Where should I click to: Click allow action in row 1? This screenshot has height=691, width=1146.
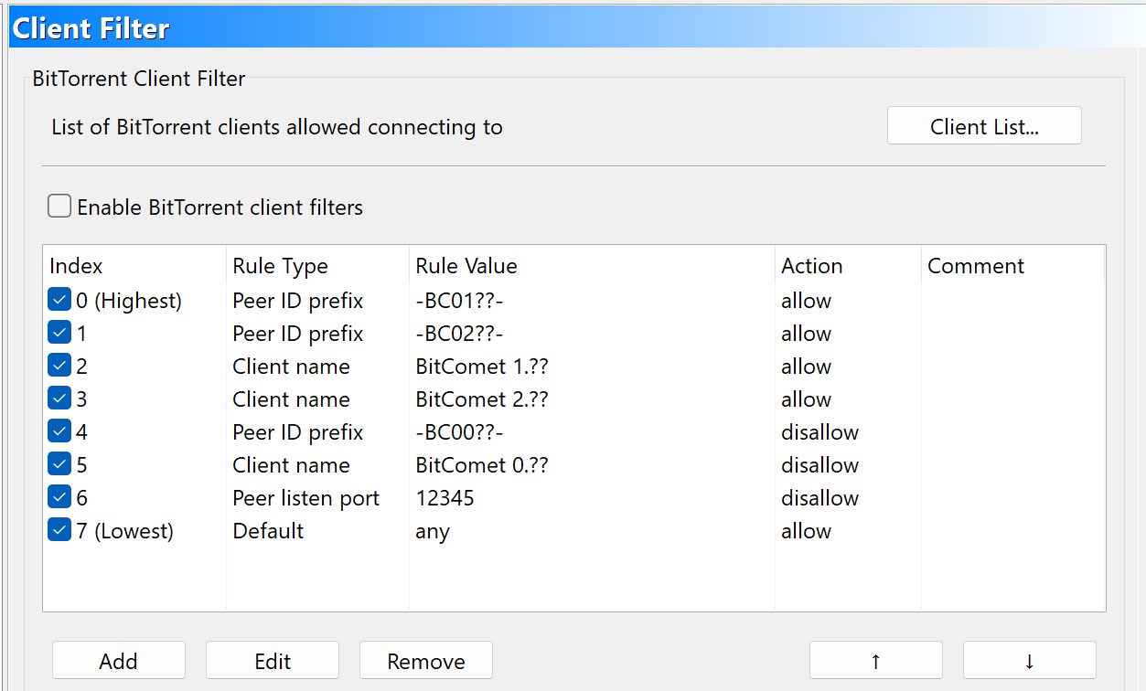point(806,334)
